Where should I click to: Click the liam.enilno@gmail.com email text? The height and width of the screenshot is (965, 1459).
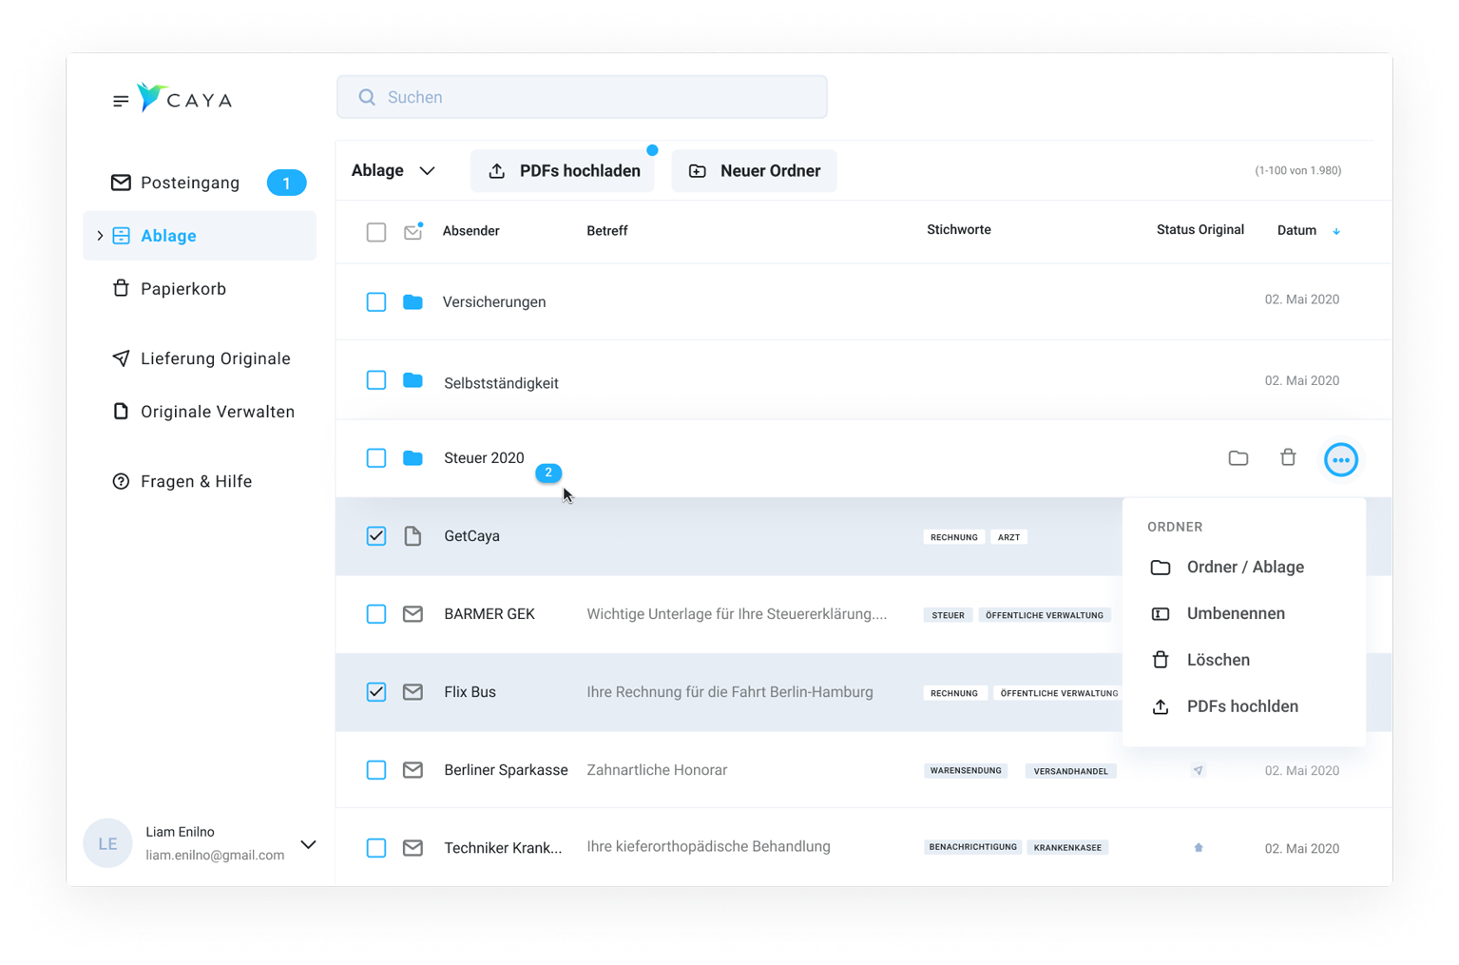(x=215, y=855)
